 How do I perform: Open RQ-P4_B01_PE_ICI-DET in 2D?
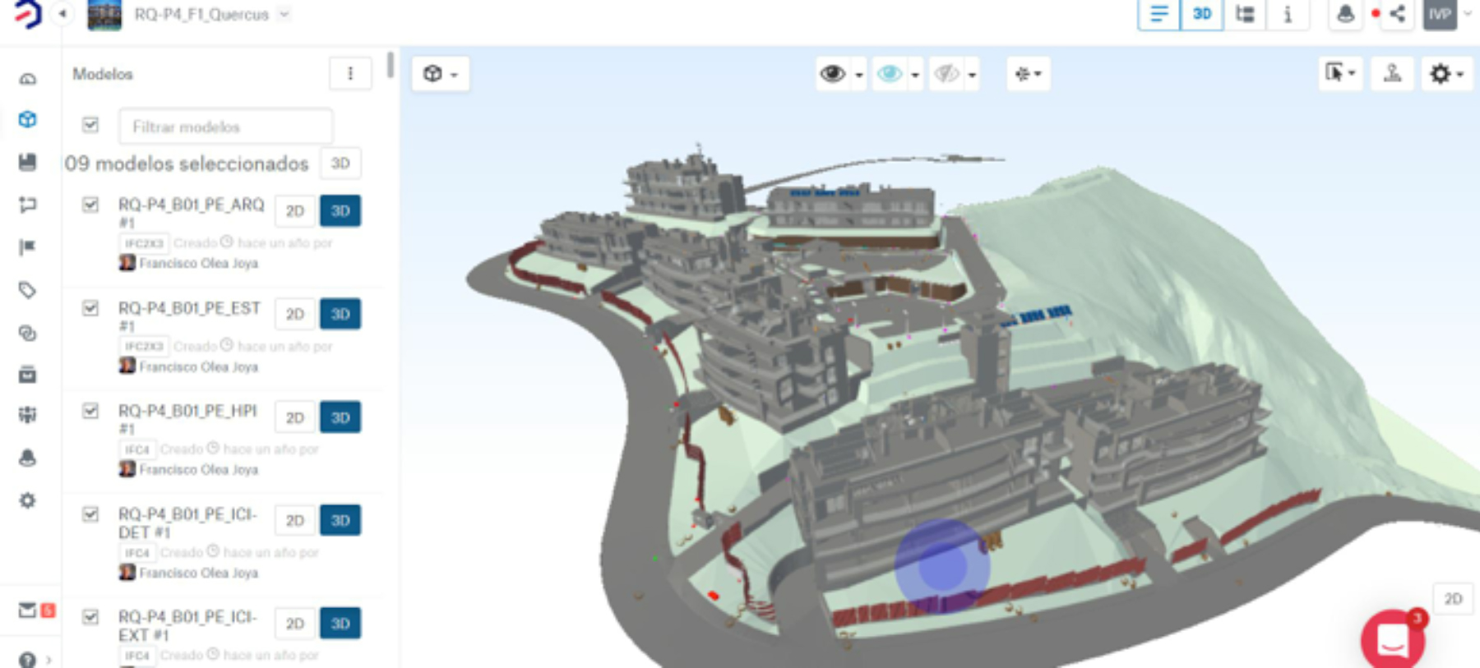coord(295,520)
